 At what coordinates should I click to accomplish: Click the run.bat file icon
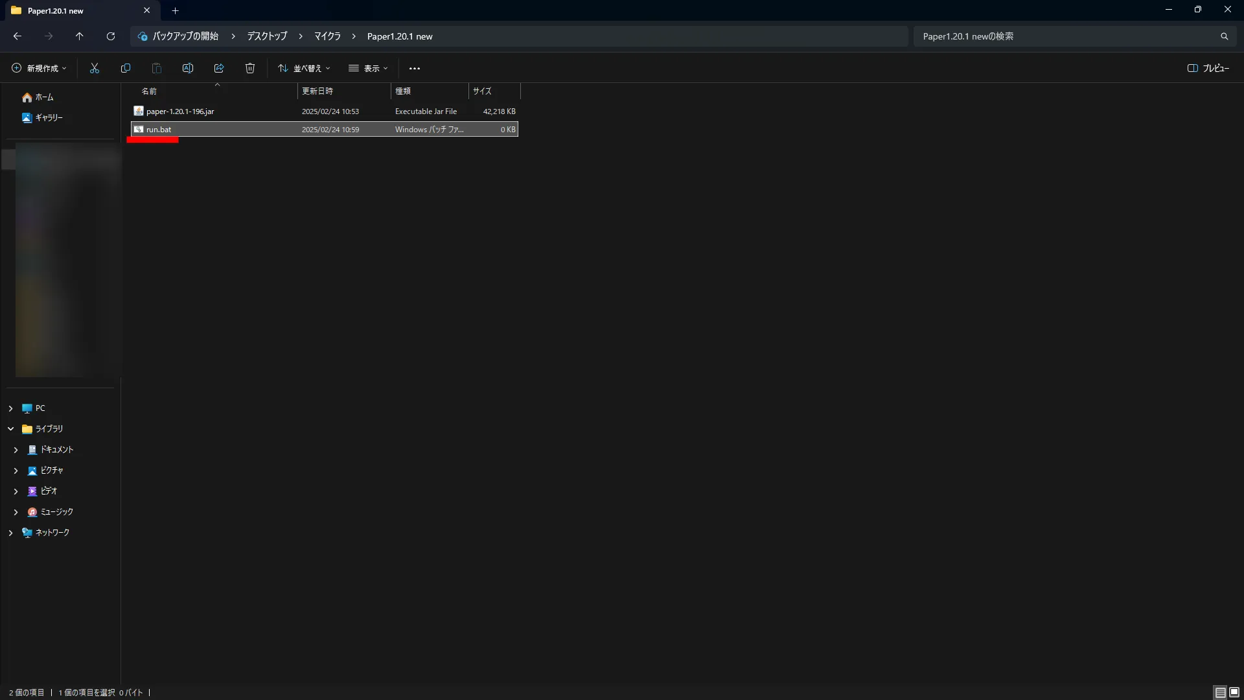pyautogui.click(x=139, y=129)
